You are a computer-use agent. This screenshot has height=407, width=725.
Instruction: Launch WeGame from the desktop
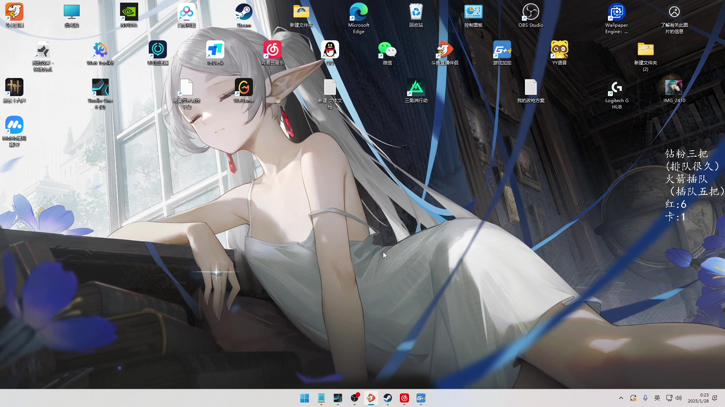(x=244, y=91)
